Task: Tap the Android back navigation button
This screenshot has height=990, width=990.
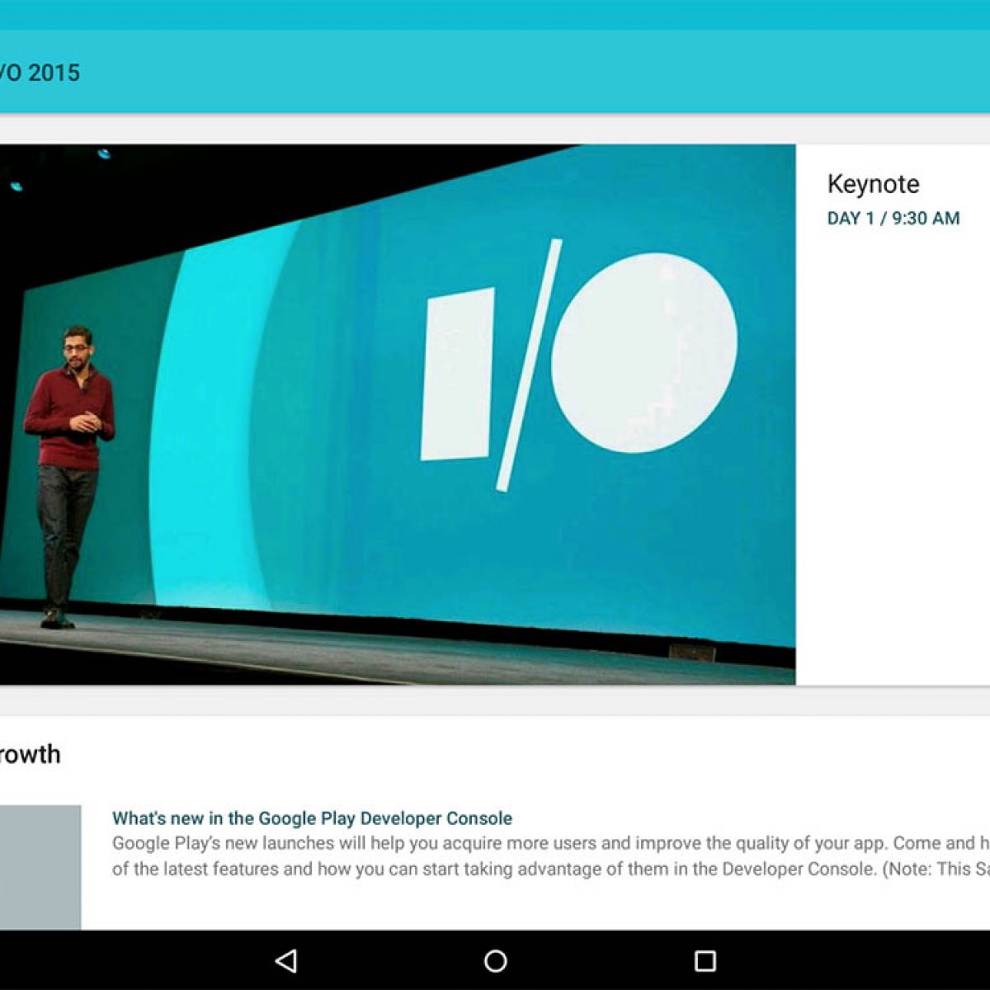Action: (x=286, y=960)
